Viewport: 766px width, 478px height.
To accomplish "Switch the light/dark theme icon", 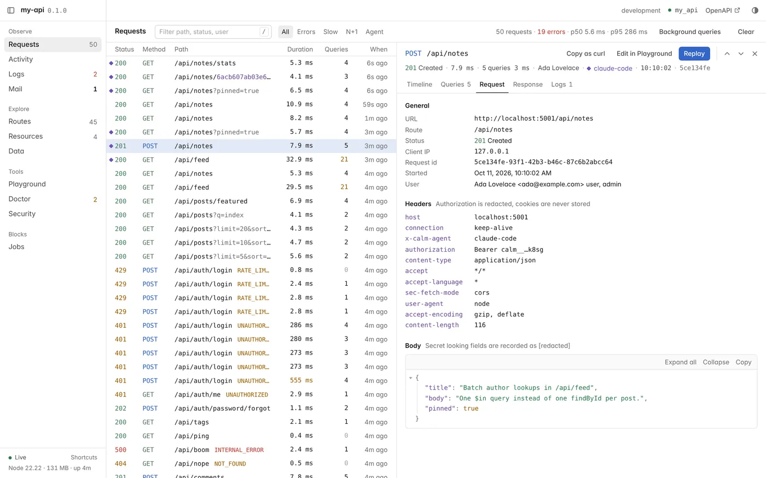I will tap(755, 10).
